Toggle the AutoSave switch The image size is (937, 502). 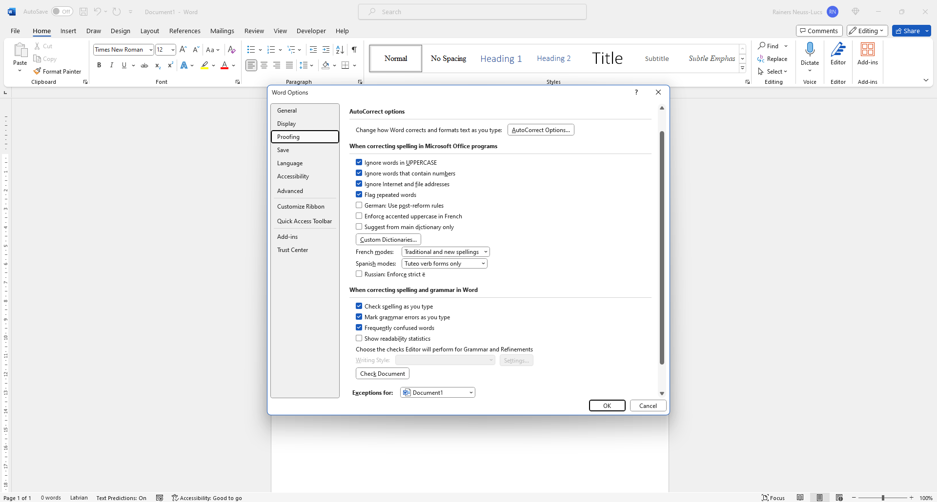tap(62, 12)
